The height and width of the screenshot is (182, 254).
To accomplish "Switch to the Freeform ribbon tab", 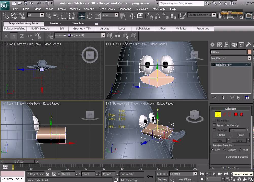I will (x=55, y=23).
